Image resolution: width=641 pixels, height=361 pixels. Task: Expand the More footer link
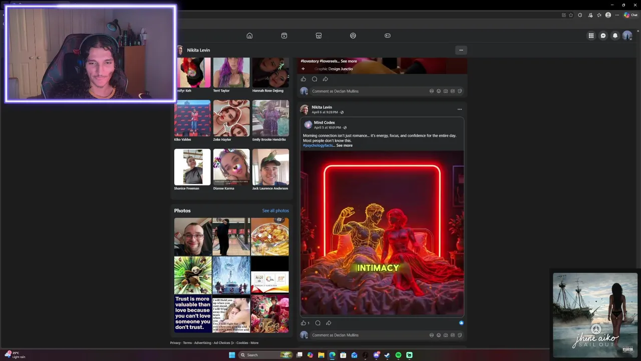(254, 343)
